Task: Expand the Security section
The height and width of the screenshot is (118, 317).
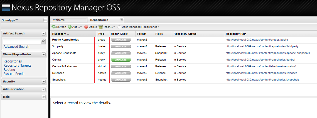Action: point(44,82)
